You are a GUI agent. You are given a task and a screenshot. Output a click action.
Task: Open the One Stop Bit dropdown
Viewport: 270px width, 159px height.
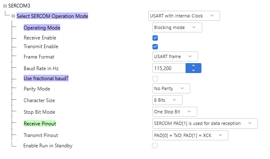click(175, 112)
